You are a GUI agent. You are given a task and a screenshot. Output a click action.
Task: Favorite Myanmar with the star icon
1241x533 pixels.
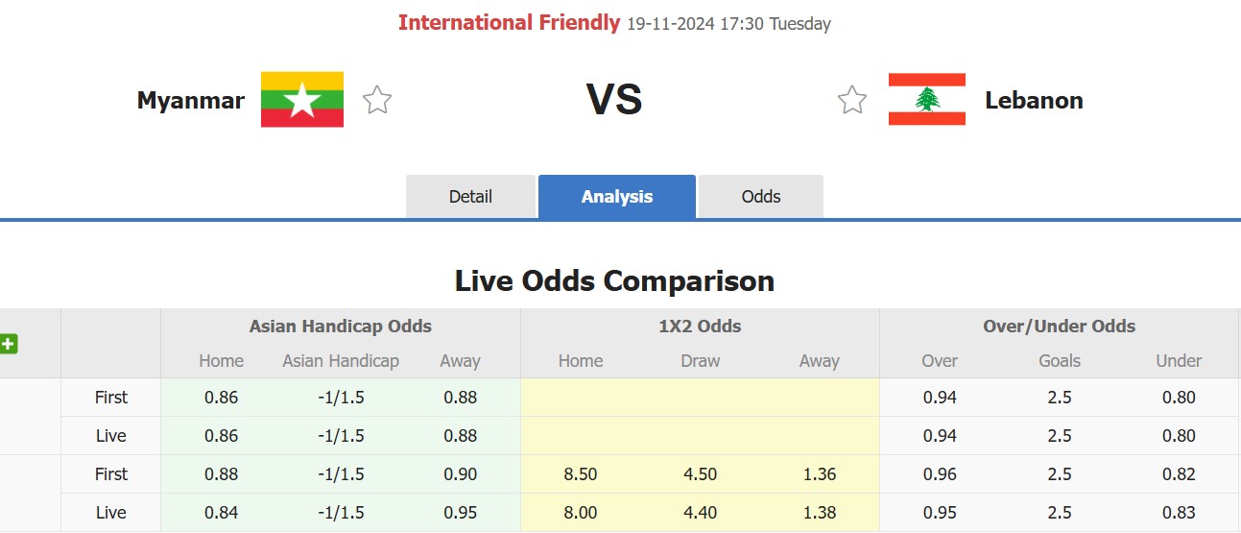point(377,100)
